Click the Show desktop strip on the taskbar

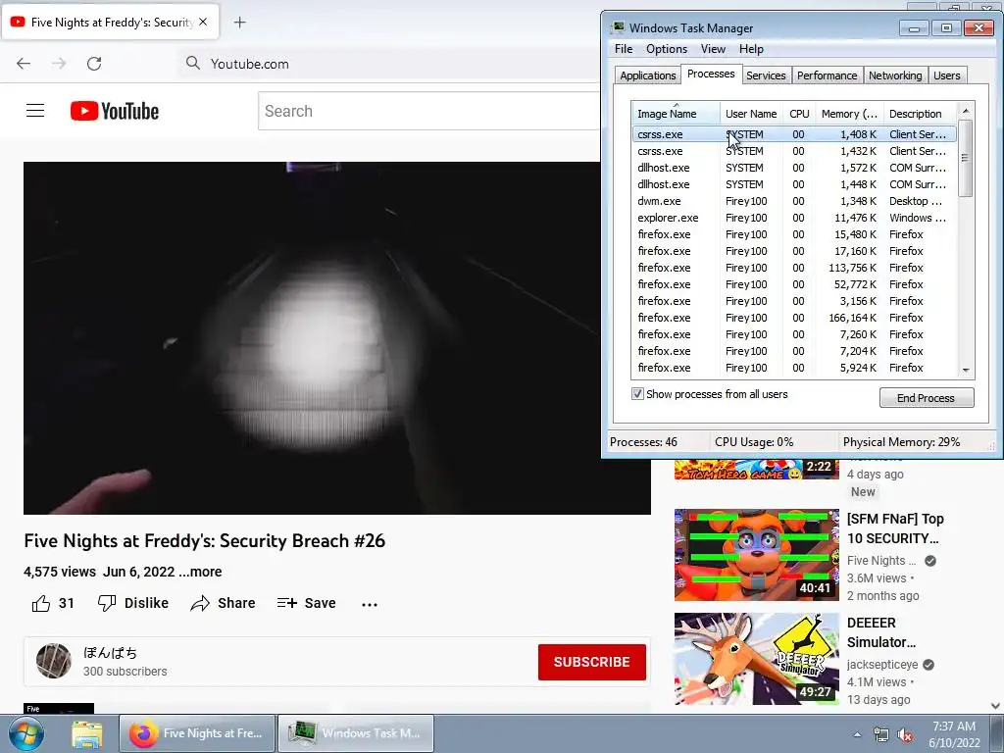(997, 733)
